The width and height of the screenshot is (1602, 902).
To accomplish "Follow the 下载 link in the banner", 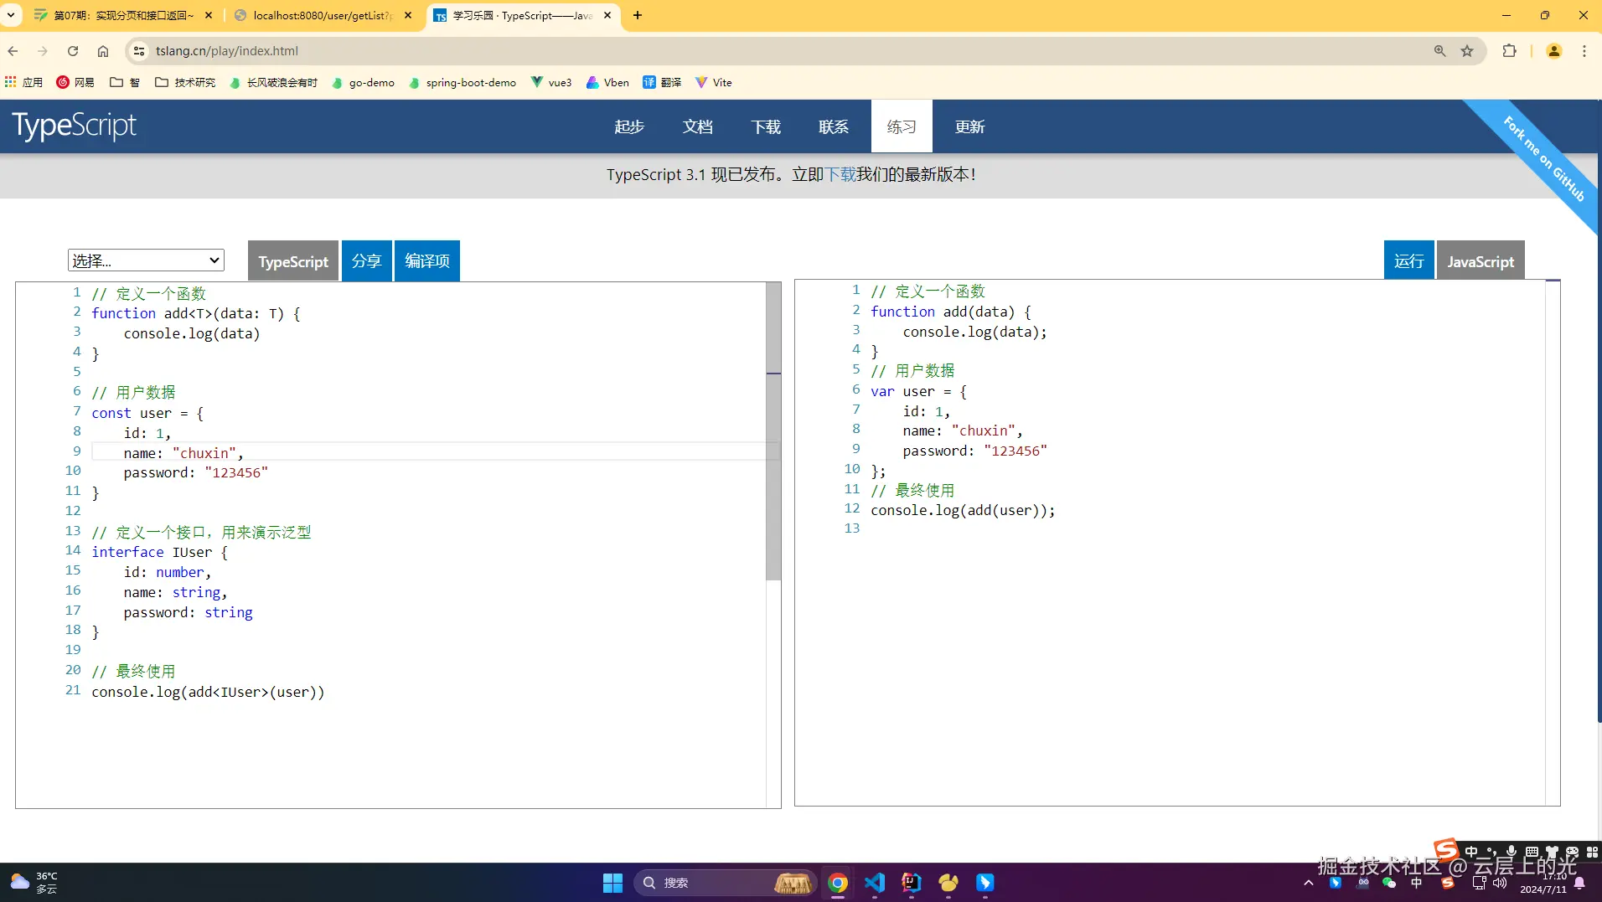I will click(840, 174).
